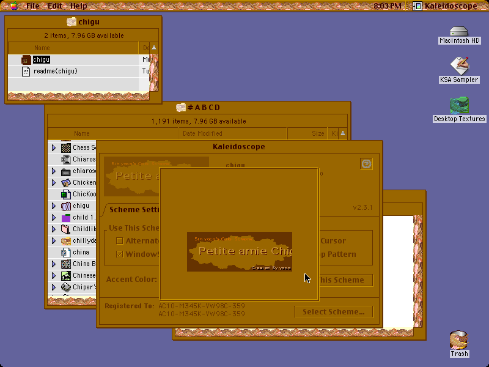Click the Name column header in chigu window
Screen dimensions: 489x367
(73, 48)
